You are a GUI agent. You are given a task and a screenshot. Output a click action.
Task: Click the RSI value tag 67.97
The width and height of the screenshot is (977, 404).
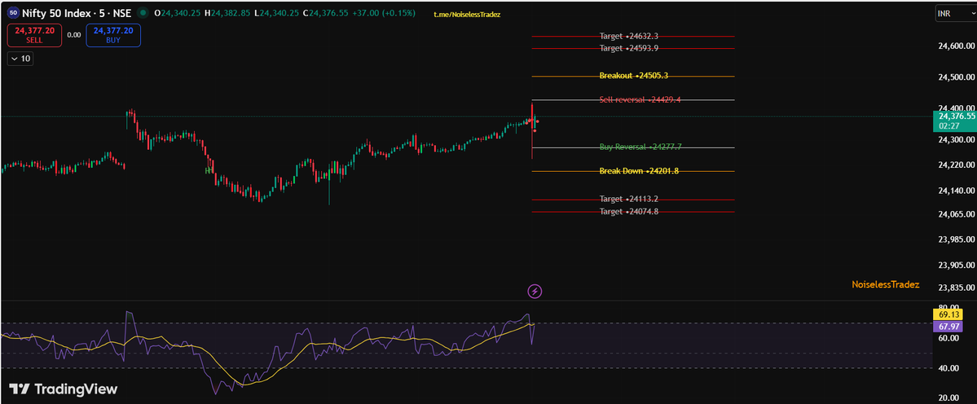tap(948, 326)
